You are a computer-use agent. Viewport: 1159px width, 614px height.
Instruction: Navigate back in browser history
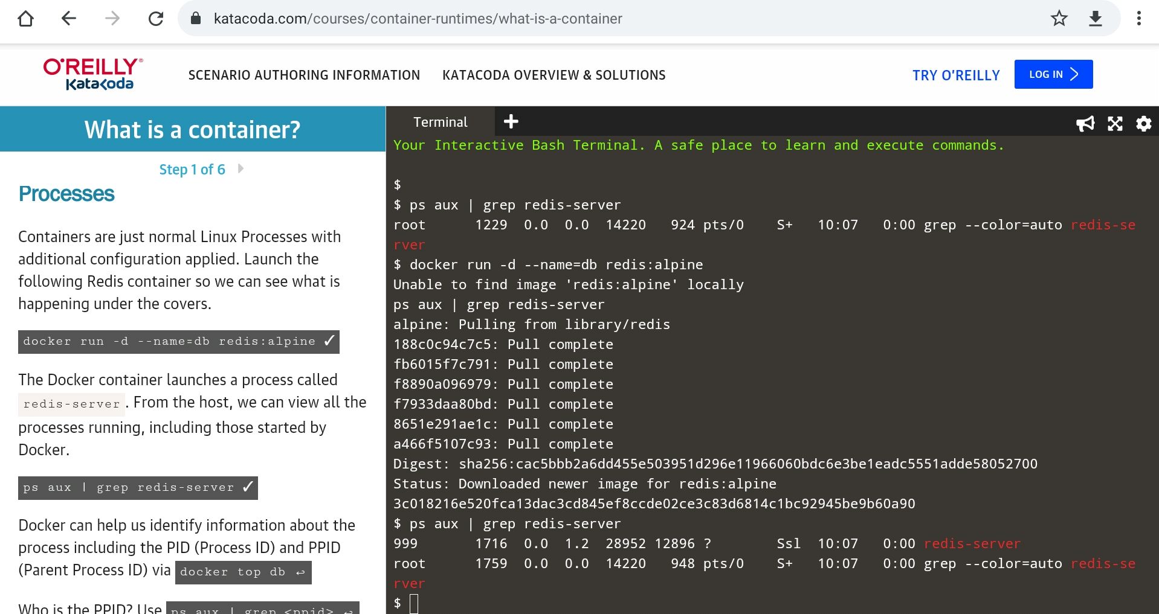[x=69, y=19]
